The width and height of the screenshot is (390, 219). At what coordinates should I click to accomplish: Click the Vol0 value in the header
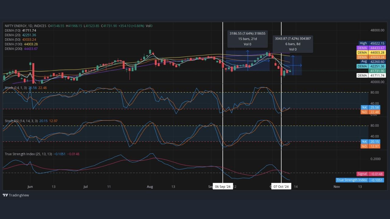tap(149, 26)
